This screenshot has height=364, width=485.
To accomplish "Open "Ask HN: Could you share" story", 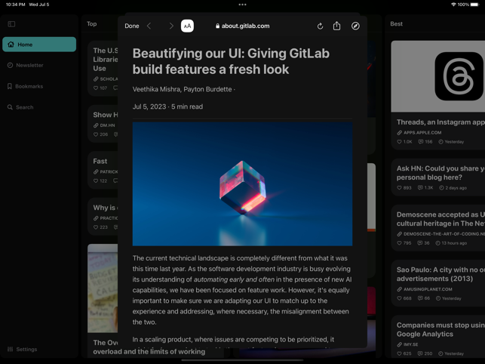I will click(x=440, y=173).
